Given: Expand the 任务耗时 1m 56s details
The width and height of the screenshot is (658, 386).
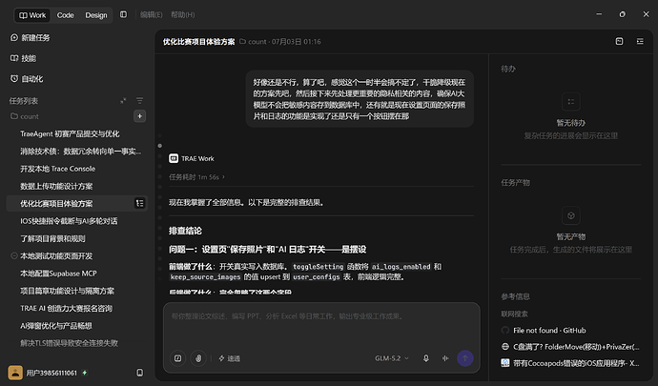Looking at the screenshot, I should (x=196, y=177).
